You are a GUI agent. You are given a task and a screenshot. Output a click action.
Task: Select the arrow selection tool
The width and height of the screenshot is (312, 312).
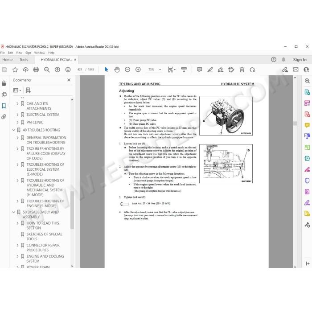(x=107, y=70)
